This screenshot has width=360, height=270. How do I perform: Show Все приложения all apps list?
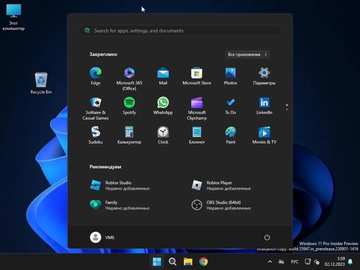click(x=247, y=54)
